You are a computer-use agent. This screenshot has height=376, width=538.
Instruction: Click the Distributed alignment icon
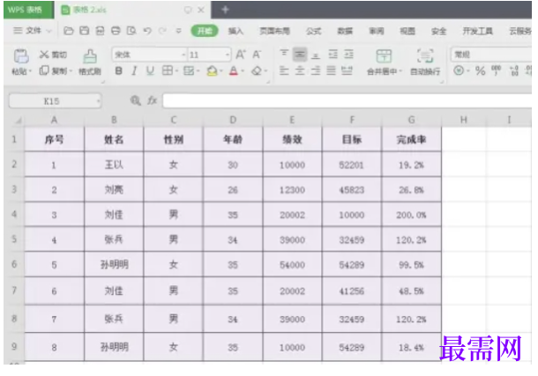coord(347,70)
